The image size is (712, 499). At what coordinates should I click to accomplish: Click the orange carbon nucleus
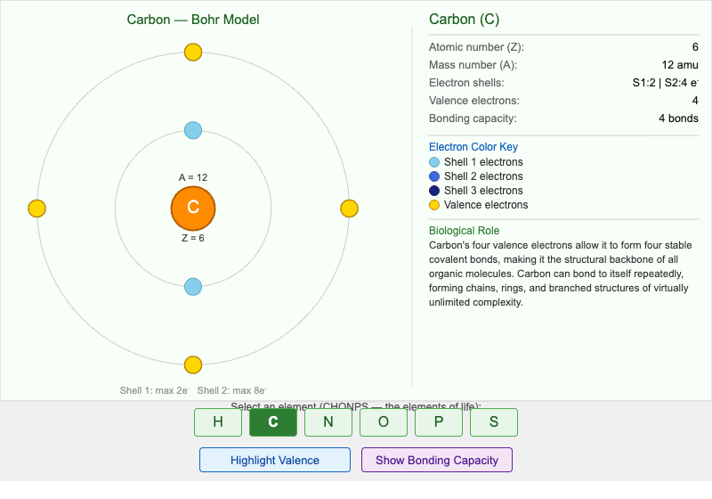point(193,209)
